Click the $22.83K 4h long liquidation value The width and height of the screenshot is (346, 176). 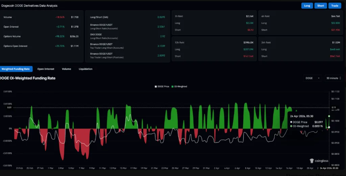(336, 23)
